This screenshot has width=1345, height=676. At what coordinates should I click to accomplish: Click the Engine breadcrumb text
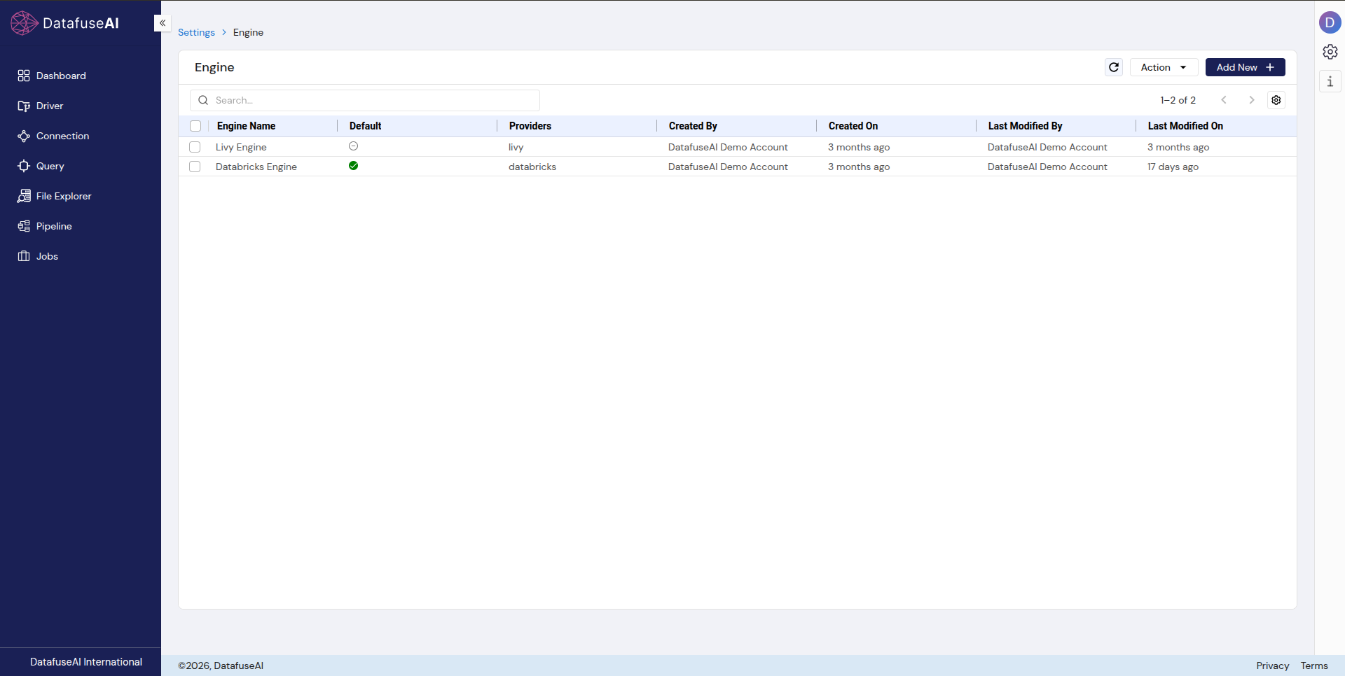point(248,32)
